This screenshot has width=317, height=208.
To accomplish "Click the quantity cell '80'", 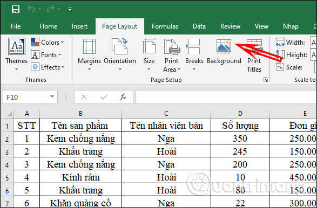I will [x=240, y=190].
